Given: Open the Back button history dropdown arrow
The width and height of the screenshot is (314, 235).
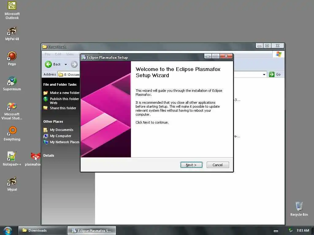Looking at the screenshot, I should point(66,64).
